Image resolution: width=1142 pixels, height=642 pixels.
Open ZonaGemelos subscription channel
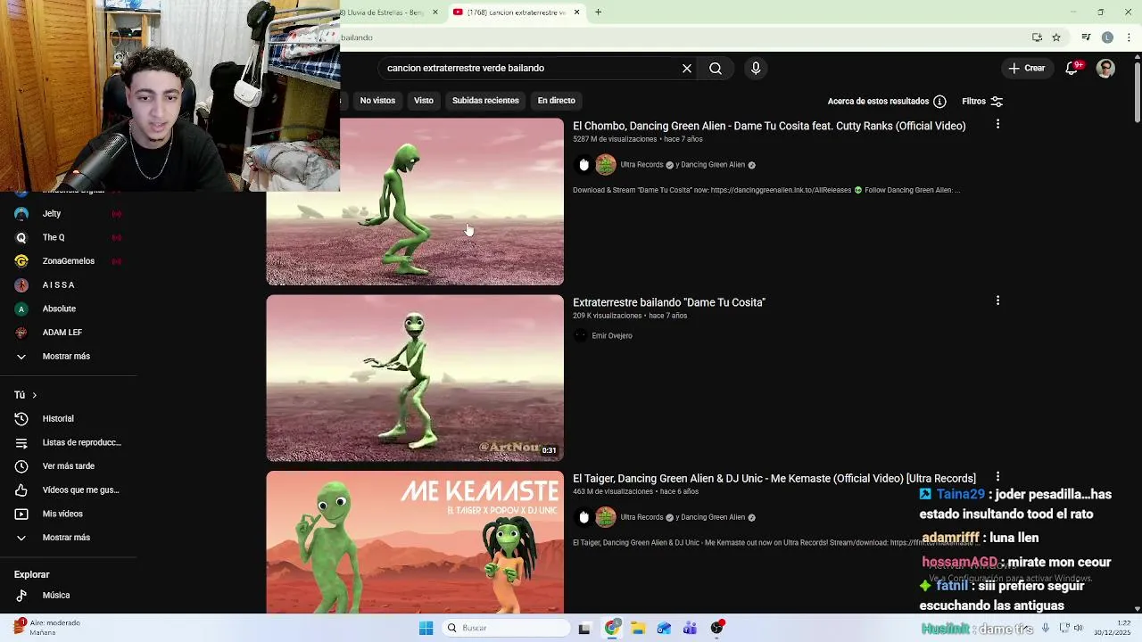pyautogui.click(x=68, y=261)
